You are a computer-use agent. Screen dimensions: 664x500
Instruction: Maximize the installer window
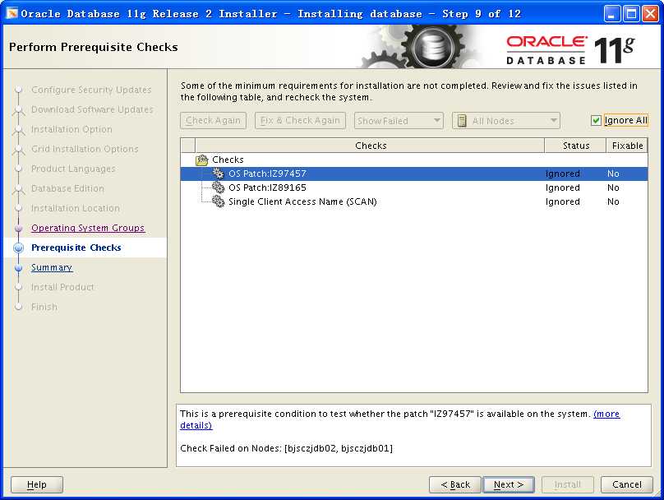pos(631,13)
